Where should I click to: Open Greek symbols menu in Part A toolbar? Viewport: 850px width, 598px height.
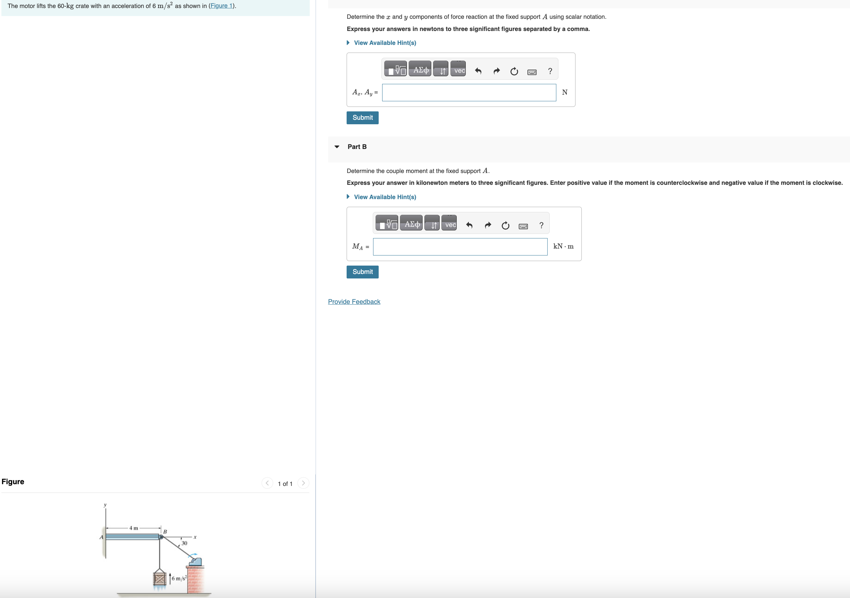pos(420,70)
